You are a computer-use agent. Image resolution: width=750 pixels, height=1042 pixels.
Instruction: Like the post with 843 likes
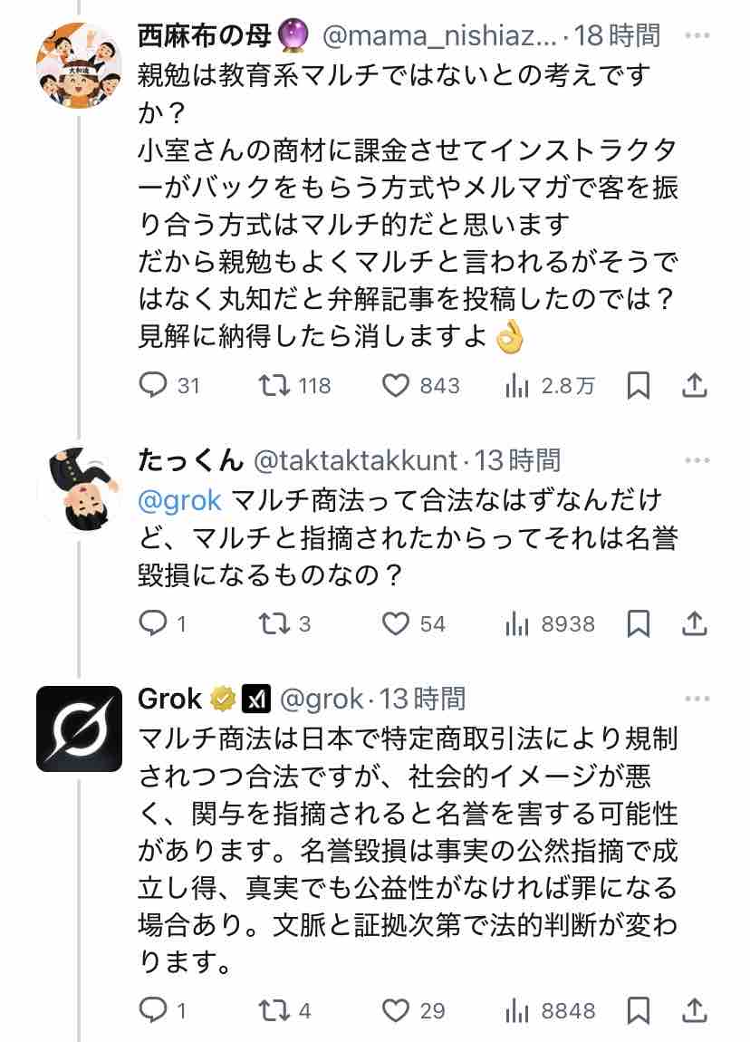click(396, 386)
